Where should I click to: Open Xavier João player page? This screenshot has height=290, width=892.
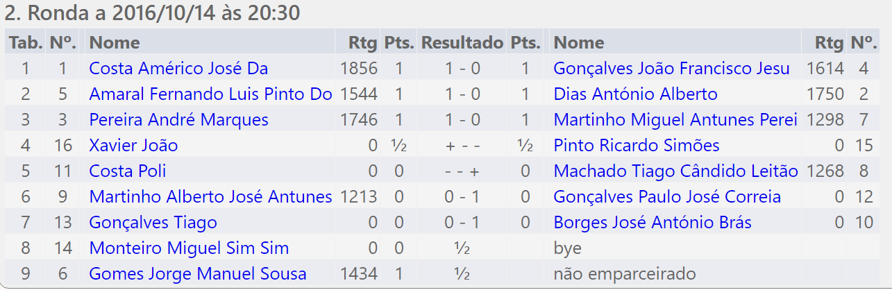point(133,146)
